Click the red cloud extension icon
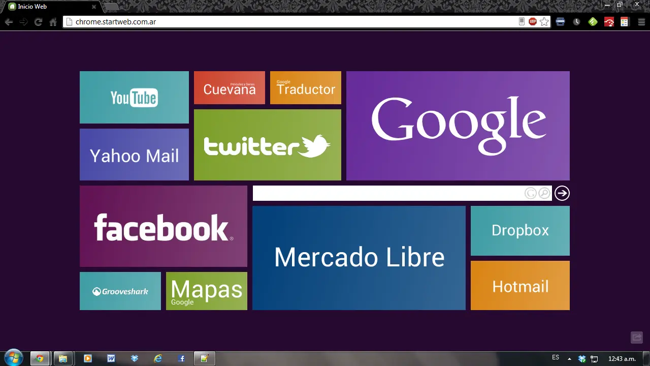This screenshot has height=366, width=650. point(609,22)
